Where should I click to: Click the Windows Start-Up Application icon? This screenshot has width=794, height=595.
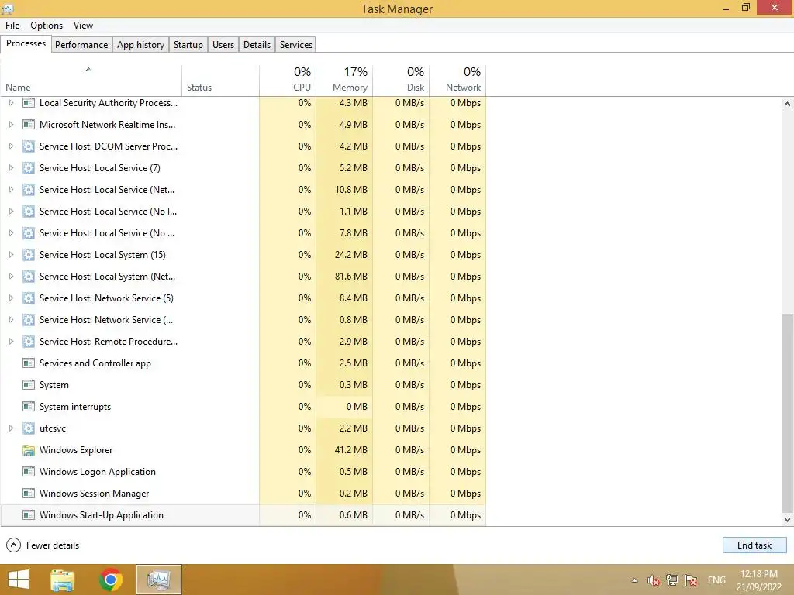tap(29, 515)
